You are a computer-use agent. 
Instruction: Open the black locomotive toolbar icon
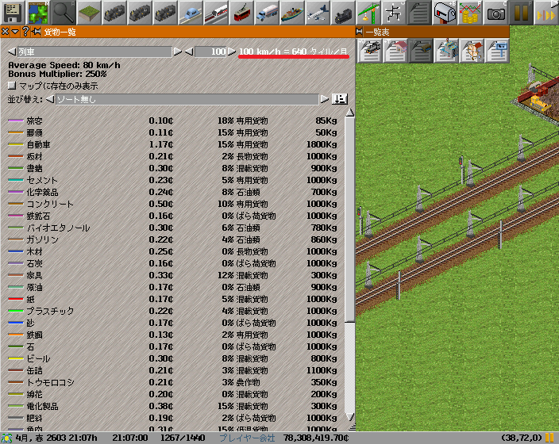(343, 13)
